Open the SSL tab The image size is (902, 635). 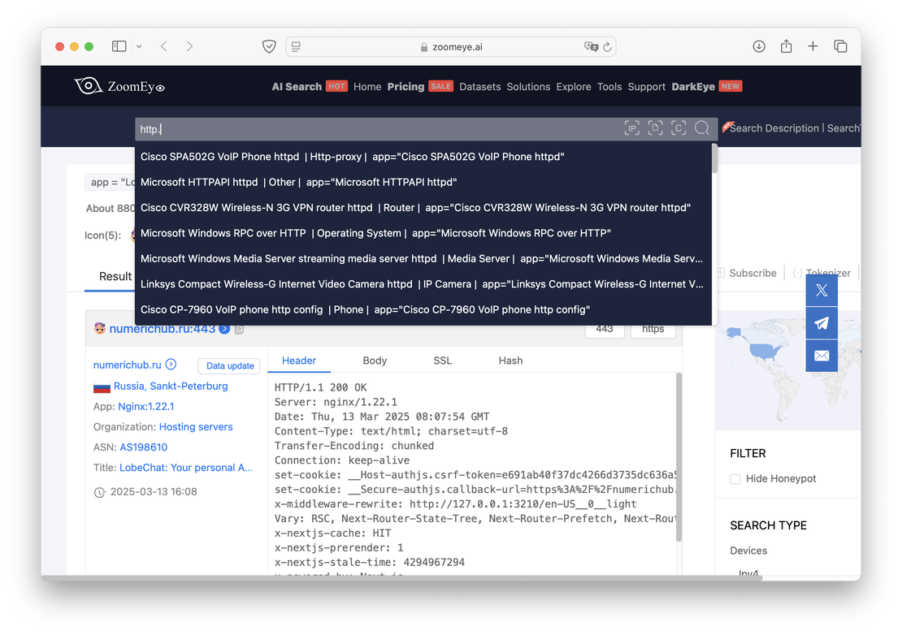[x=442, y=361]
